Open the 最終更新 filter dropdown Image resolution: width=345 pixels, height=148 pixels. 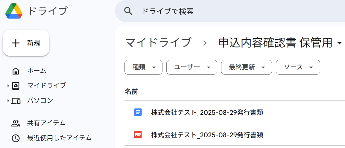click(247, 67)
